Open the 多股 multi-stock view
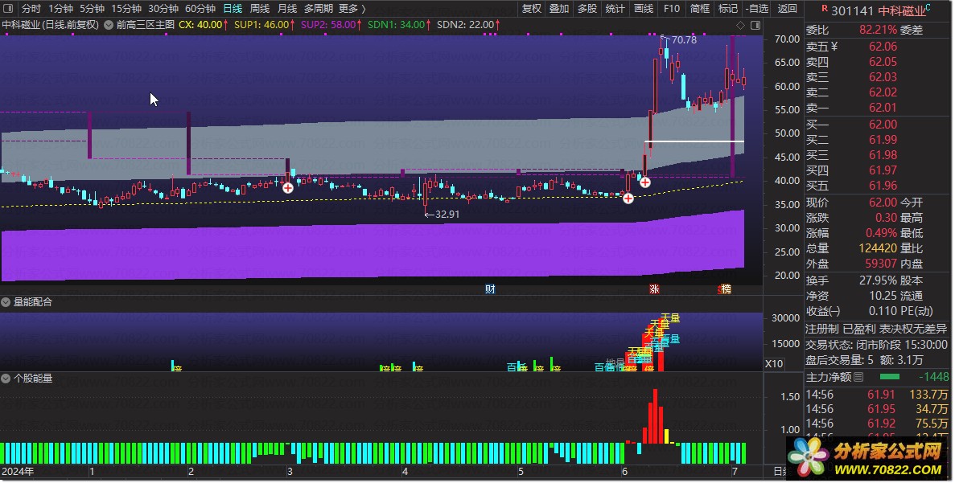Screen dimensions: 955x483 [587, 9]
